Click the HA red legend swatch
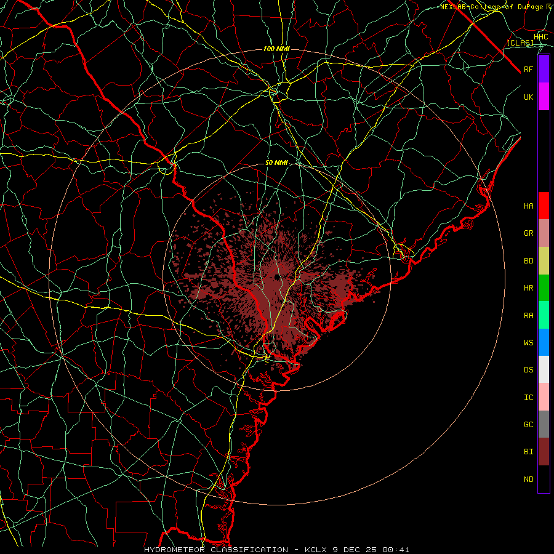Image resolution: width=554 pixels, height=554 pixels. pyautogui.click(x=544, y=206)
